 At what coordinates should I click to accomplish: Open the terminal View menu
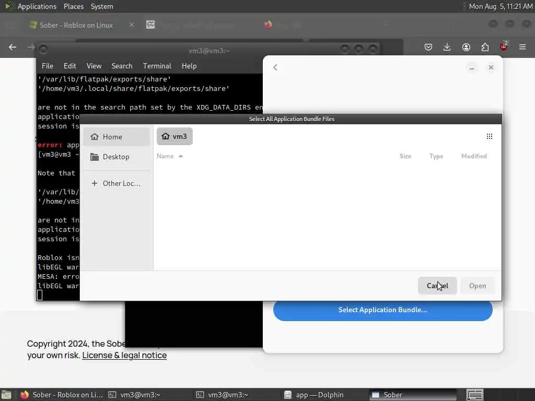pos(94,66)
